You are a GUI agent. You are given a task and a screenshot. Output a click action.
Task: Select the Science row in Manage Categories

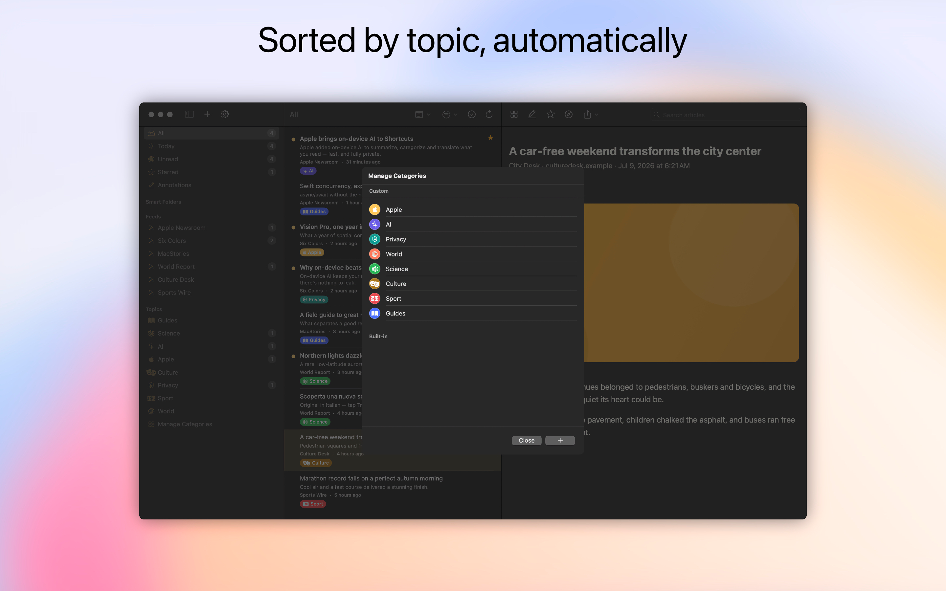[473, 269]
